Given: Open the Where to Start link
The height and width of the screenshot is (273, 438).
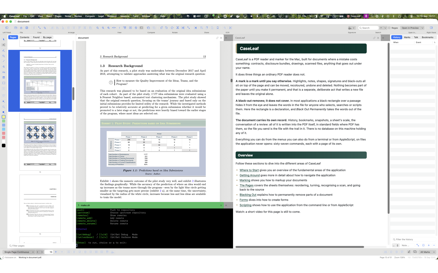Looking at the screenshot, I should (249, 170).
